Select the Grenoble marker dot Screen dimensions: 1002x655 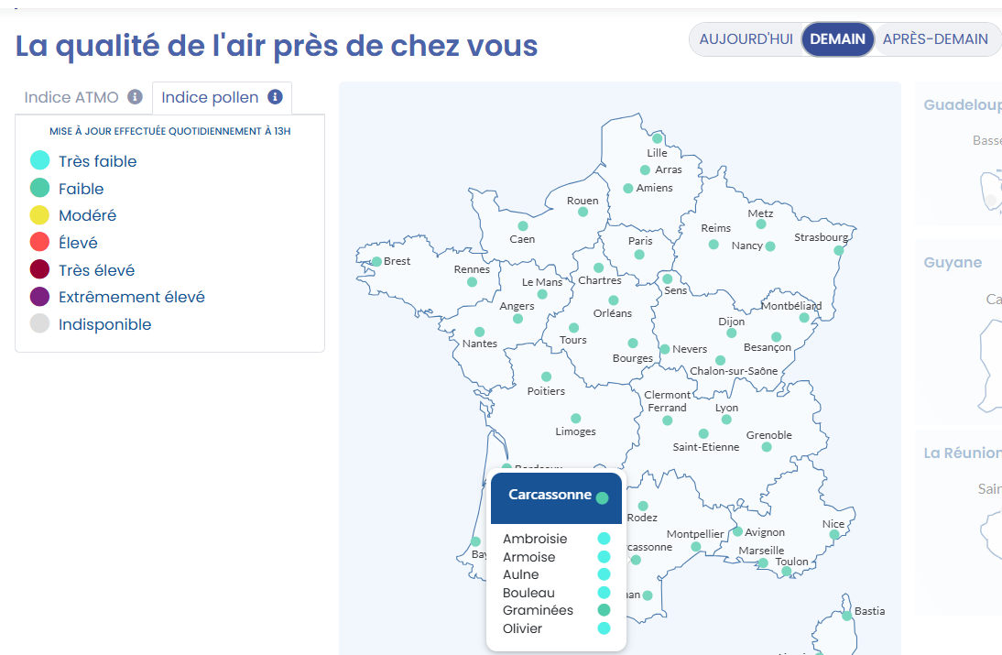[767, 447]
